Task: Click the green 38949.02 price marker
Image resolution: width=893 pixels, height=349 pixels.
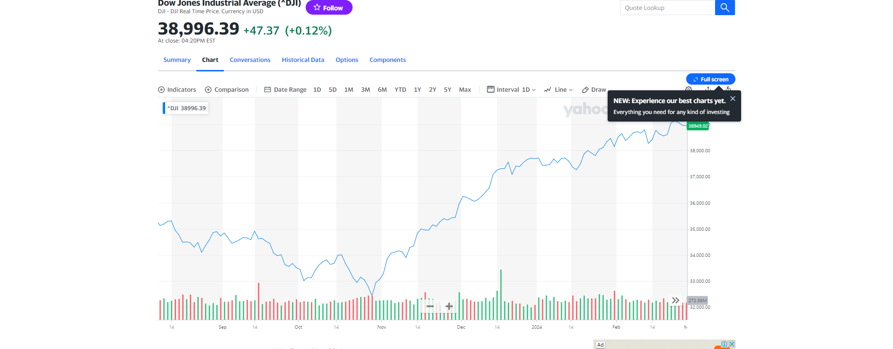Action: coord(698,126)
